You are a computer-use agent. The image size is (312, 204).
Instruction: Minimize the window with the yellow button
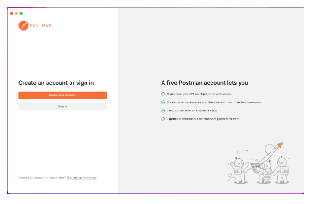click(x=16, y=13)
